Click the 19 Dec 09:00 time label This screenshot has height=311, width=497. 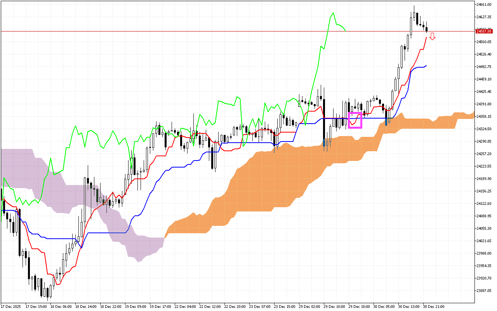(x=135, y=307)
